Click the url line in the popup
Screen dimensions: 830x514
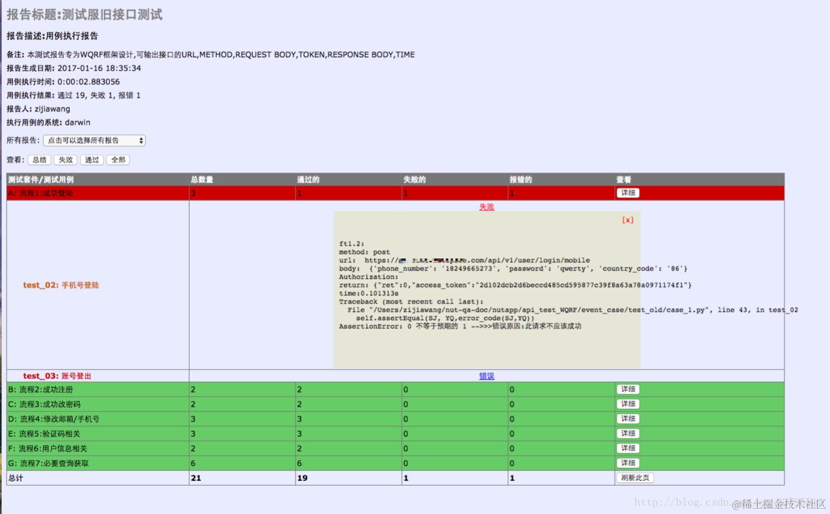[464, 260]
